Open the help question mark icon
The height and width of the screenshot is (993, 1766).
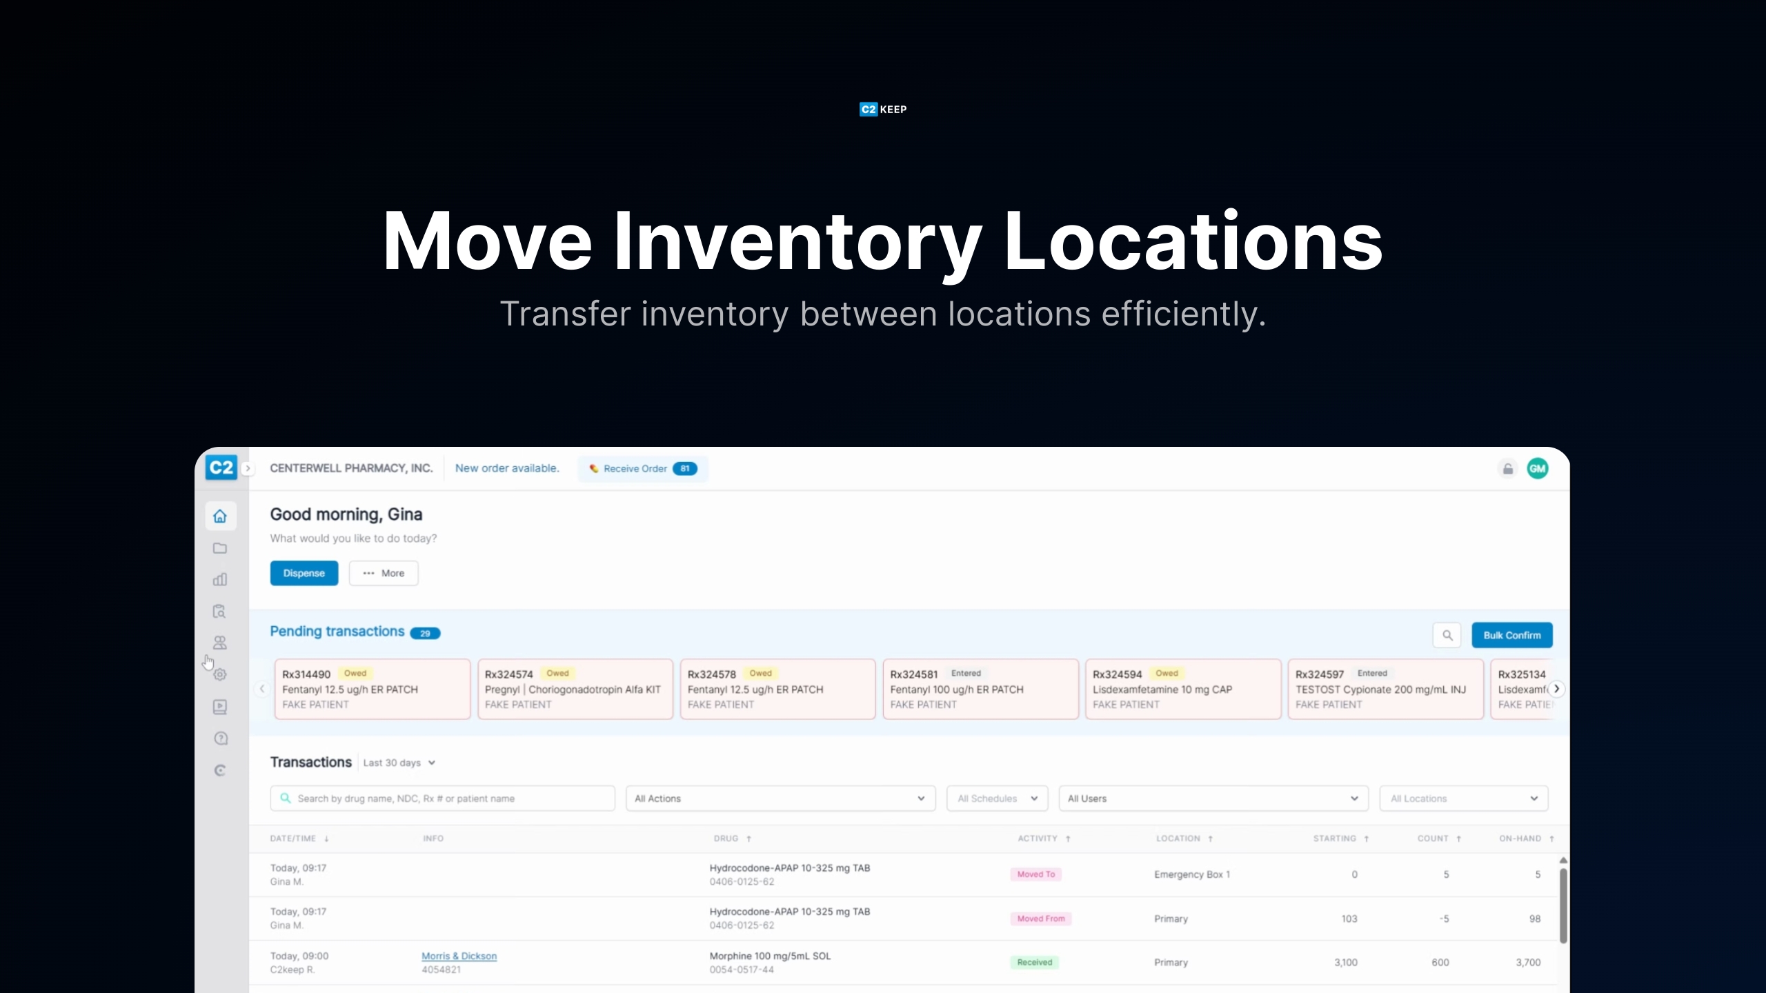pyautogui.click(x=220, y=739)
